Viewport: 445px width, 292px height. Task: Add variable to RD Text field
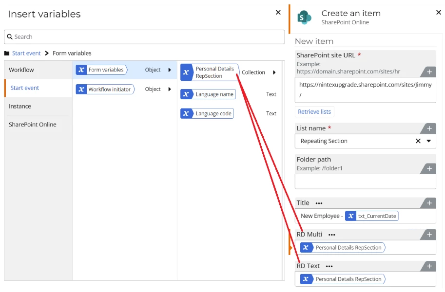pyautogui.click(x=429, y=266)
